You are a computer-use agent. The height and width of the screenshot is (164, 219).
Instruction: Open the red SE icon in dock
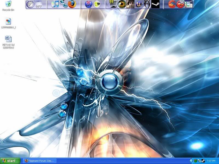[x=180, y=4]
